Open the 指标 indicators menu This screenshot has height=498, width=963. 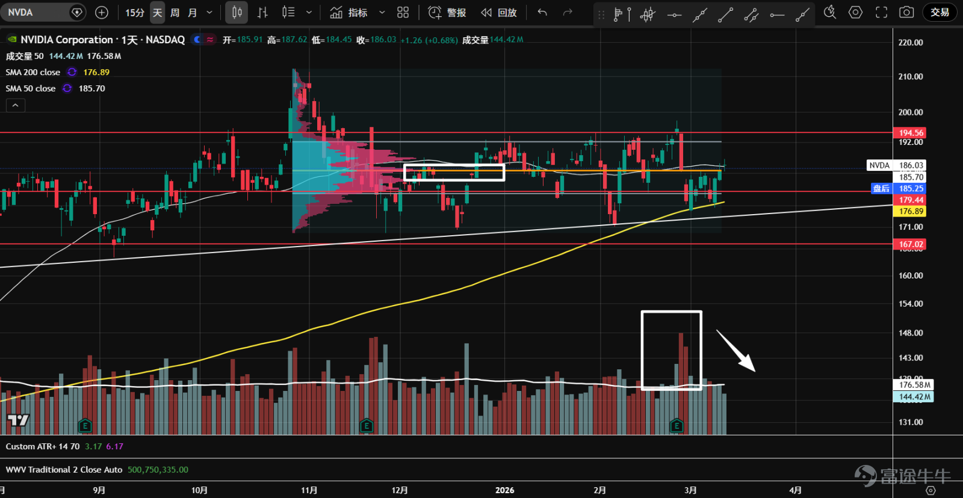[x=349, y=12]
